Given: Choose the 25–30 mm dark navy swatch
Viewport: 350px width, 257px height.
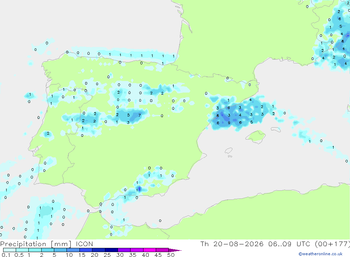Looking at the screenshot, I should tap(111, 250).
